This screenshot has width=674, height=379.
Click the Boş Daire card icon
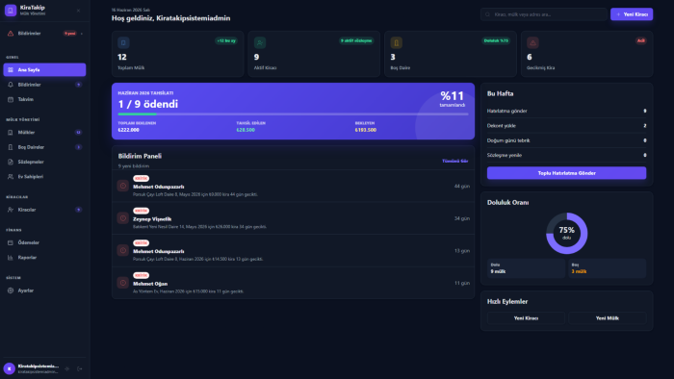point(397,42)
